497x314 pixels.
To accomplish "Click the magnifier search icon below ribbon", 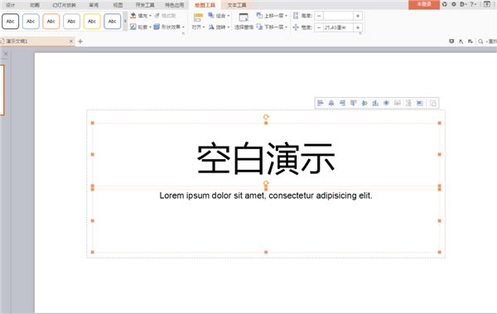I will coord(480,41).
